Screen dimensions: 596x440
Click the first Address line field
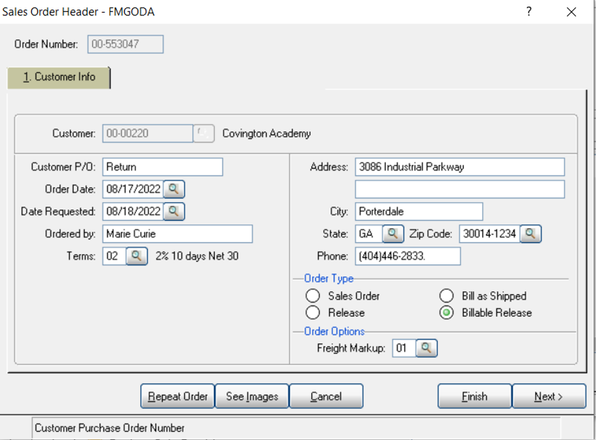pyautogui.click(x=460, y=167)
